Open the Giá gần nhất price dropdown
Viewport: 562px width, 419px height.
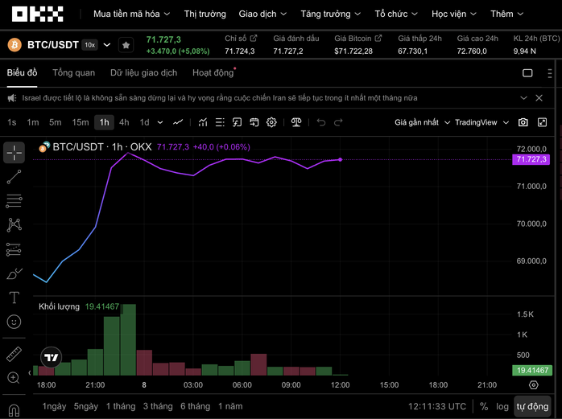coord(421,122)
